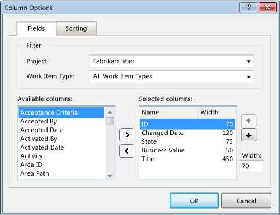Screen dimensions: 280x215
Task: Select the Changed Date row in Selected columns
Action: coord(187,133)
